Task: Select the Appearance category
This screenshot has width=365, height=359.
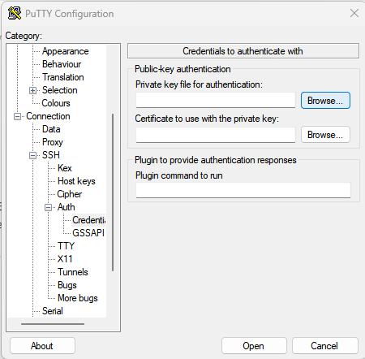Action: click(x=65, y=51)
